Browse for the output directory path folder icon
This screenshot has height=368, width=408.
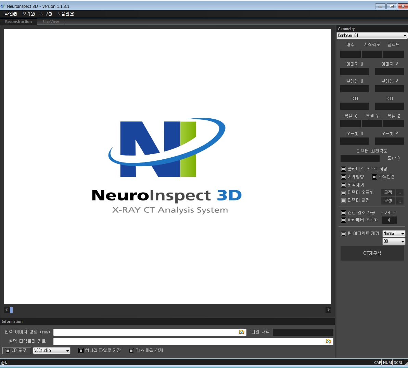[x=329, y=341]
